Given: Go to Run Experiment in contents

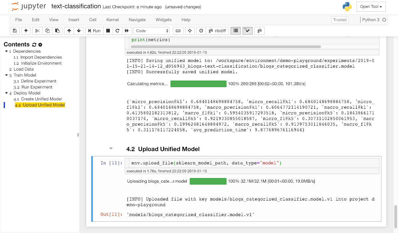Looking at the screenshot, I should pos(37,87).
